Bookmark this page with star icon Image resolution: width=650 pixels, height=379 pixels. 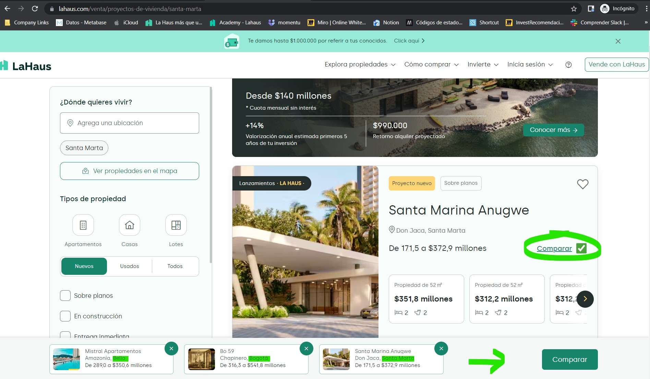pos(574,9)
